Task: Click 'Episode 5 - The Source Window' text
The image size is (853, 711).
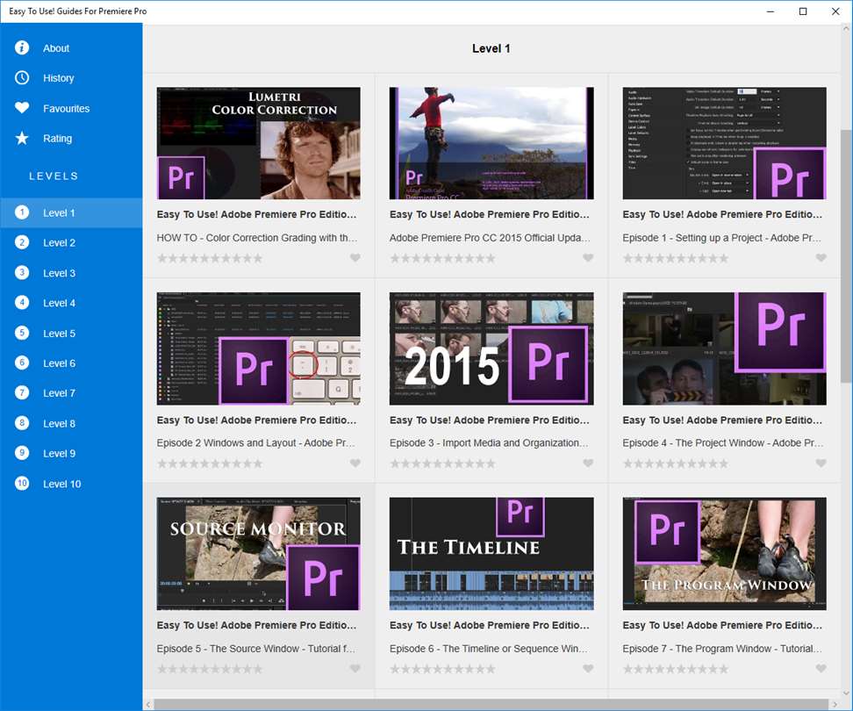Action: click(x=255, y=649)
